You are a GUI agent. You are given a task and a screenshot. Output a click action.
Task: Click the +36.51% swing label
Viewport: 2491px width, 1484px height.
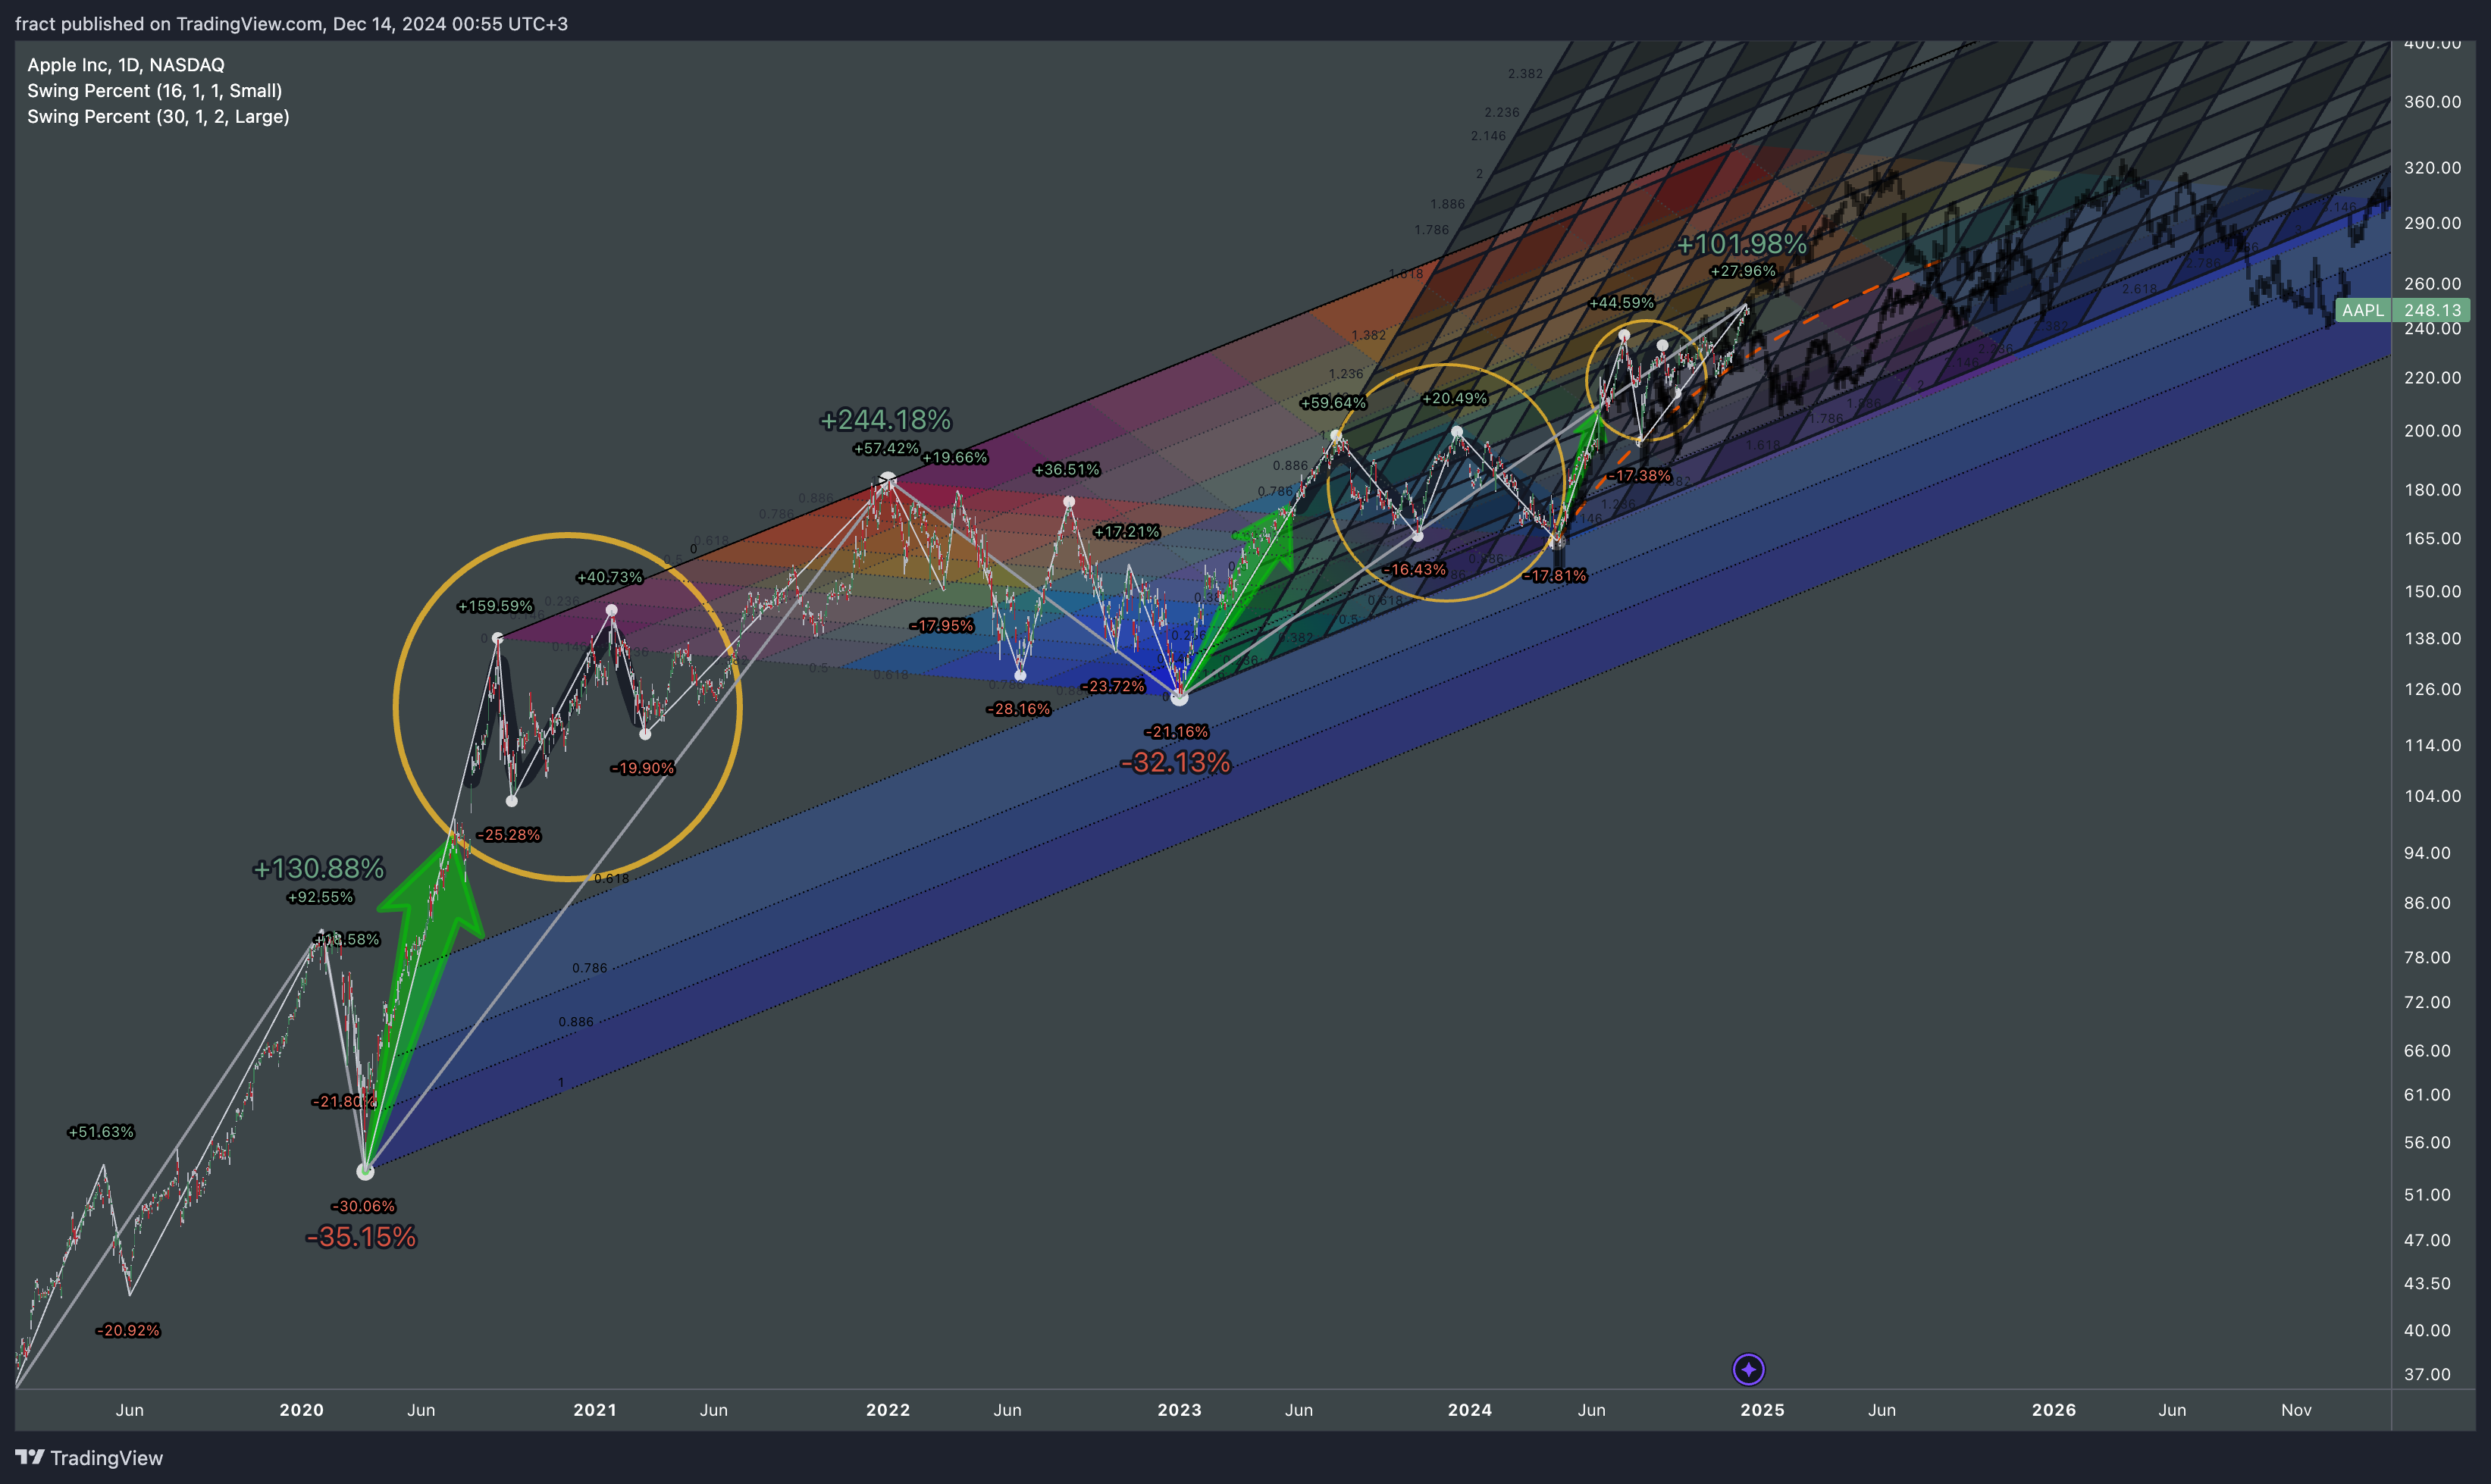point(1066,469)
